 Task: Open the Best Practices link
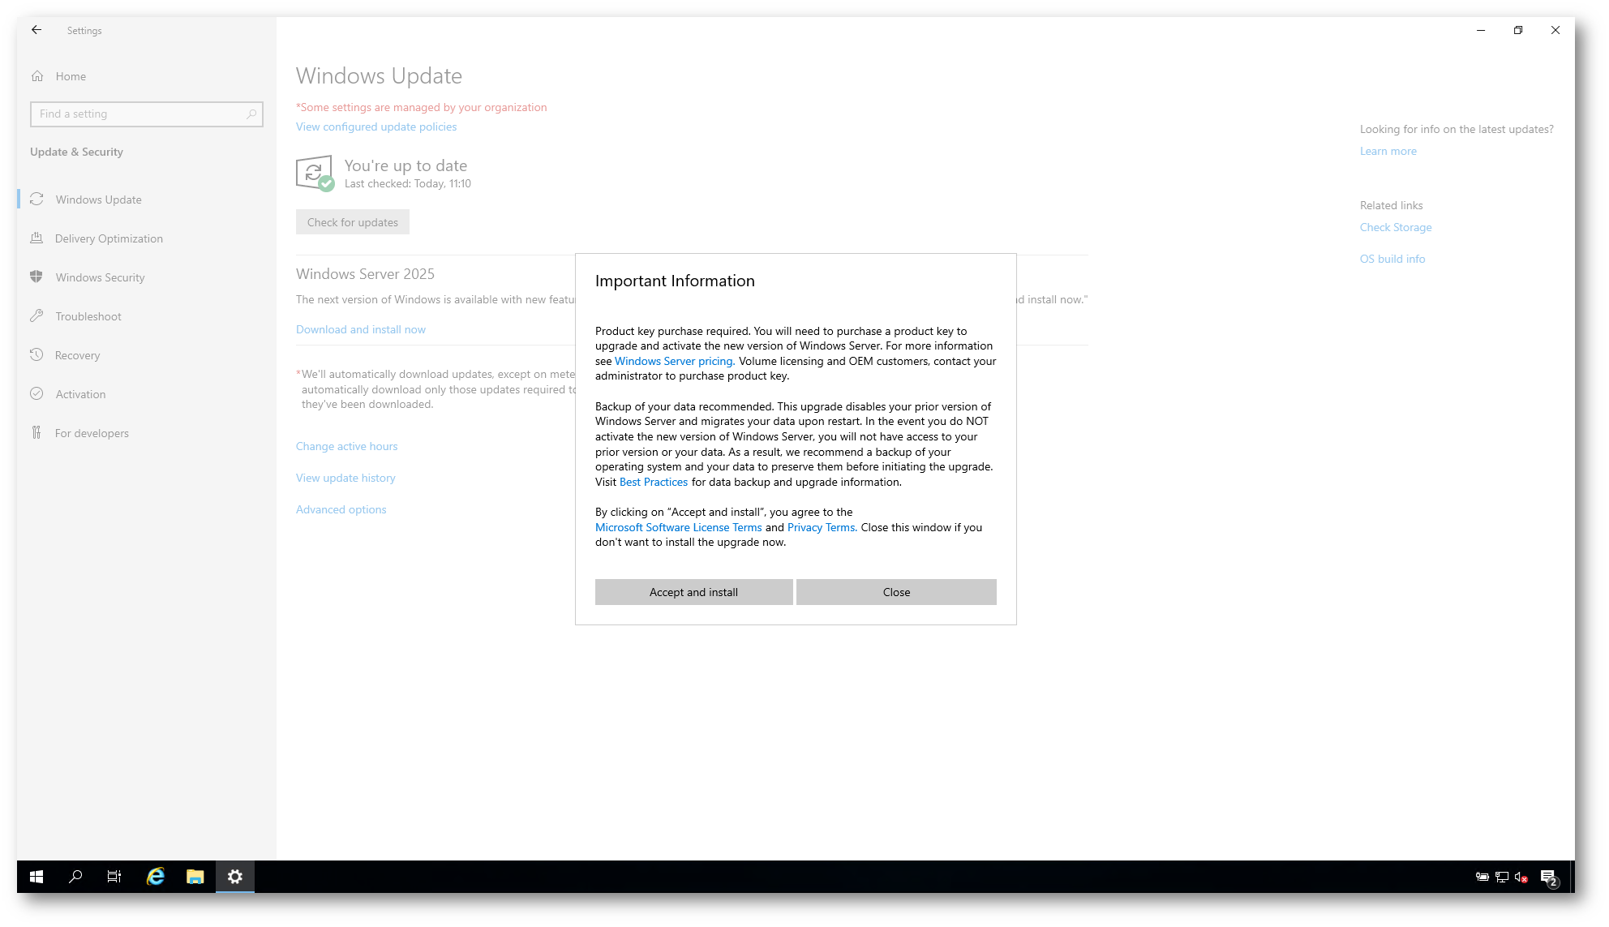tap(653, 483)
